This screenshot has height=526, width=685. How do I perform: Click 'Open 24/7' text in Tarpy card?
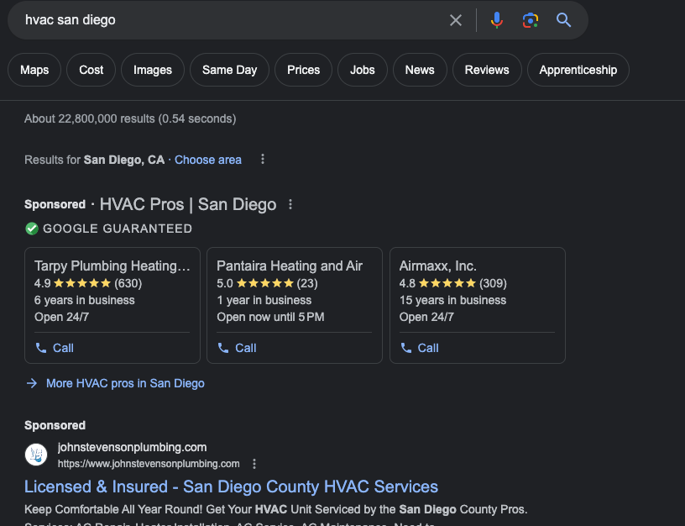click(x=61, y=317)
